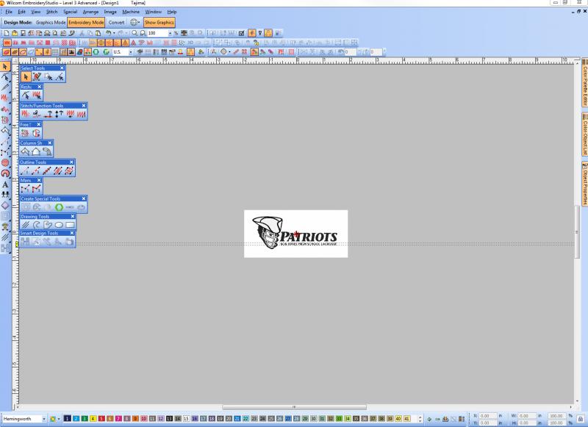Close the Create Special Tools panel
Image resolution: width=588 pixels, height=427 pixels.
coord(84,198)
